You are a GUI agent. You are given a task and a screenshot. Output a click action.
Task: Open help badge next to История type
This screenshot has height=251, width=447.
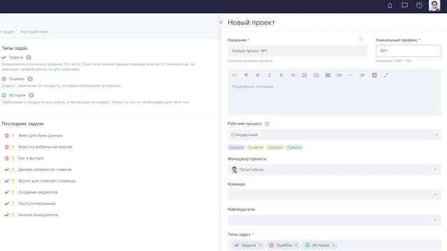coord(31,96)
